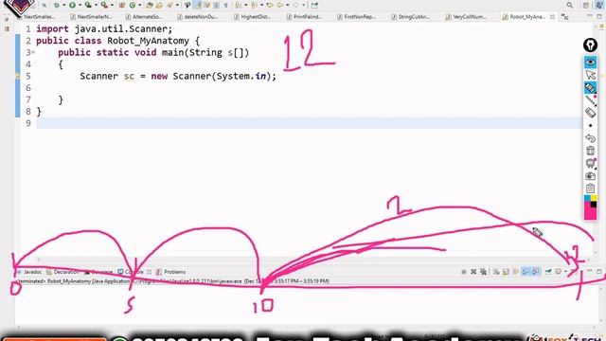The width and height of the screenshot is (606, 341).
Task: Click the Debug bug icon in Eclipse toolbar
Action: pyautogui.click(x=57, y=5)
